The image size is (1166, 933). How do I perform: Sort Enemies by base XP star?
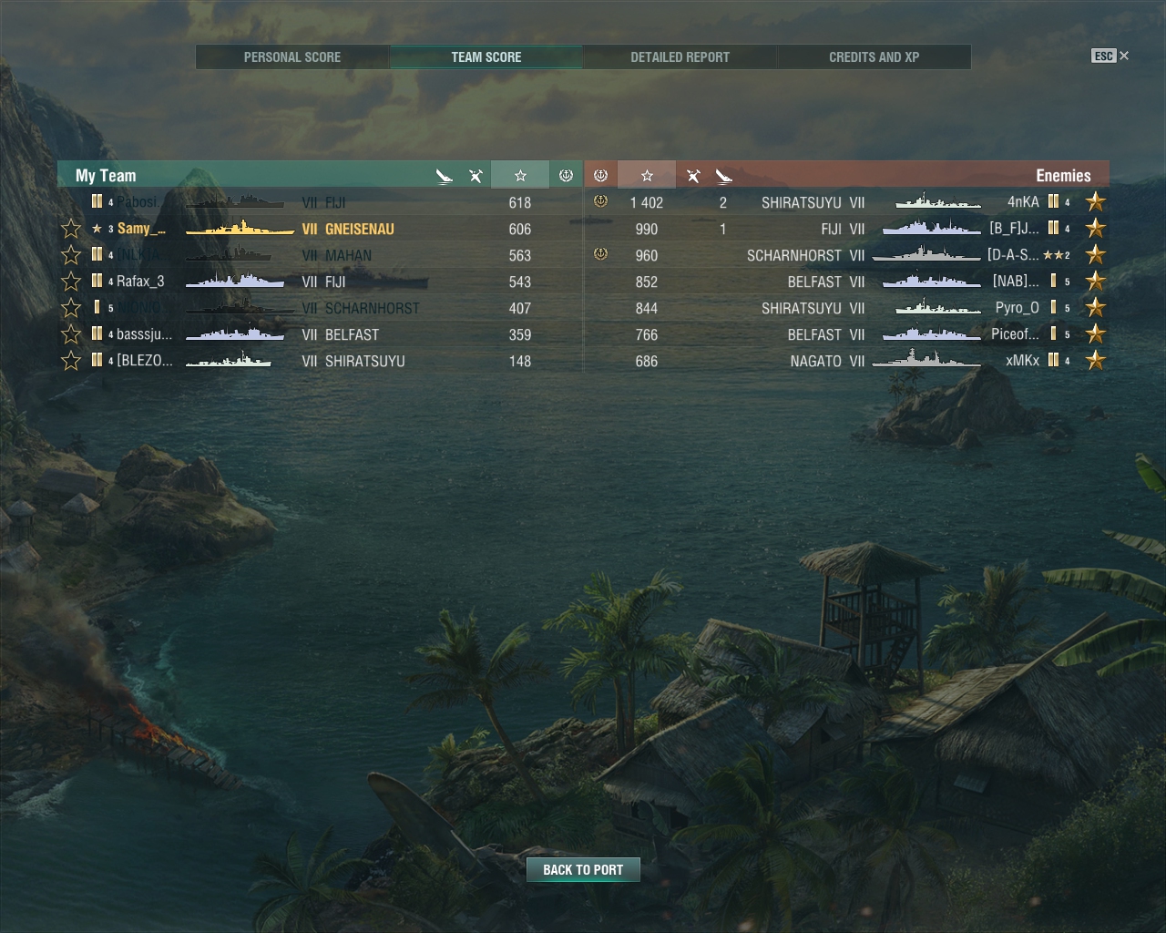(x=647, y=175)
